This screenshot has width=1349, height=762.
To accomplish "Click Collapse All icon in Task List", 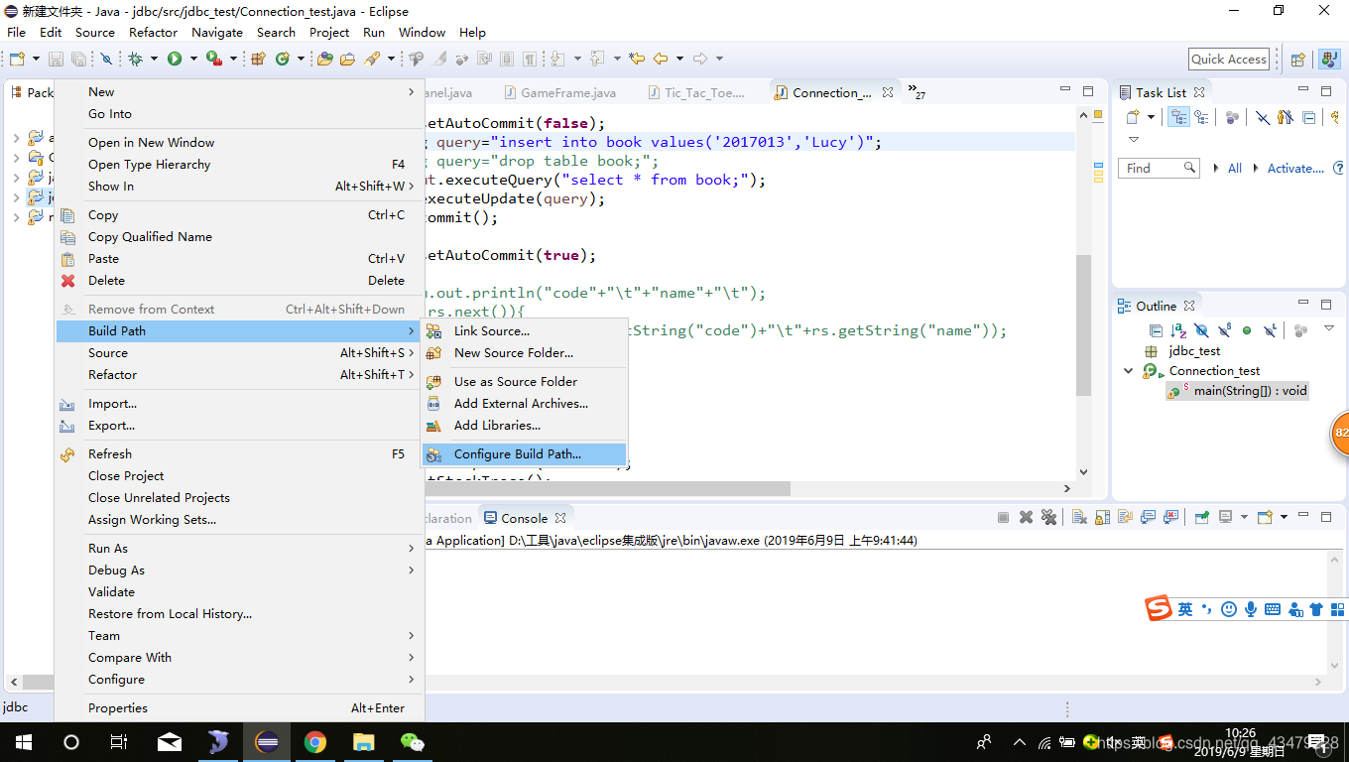I will [x=1309, y=117].
